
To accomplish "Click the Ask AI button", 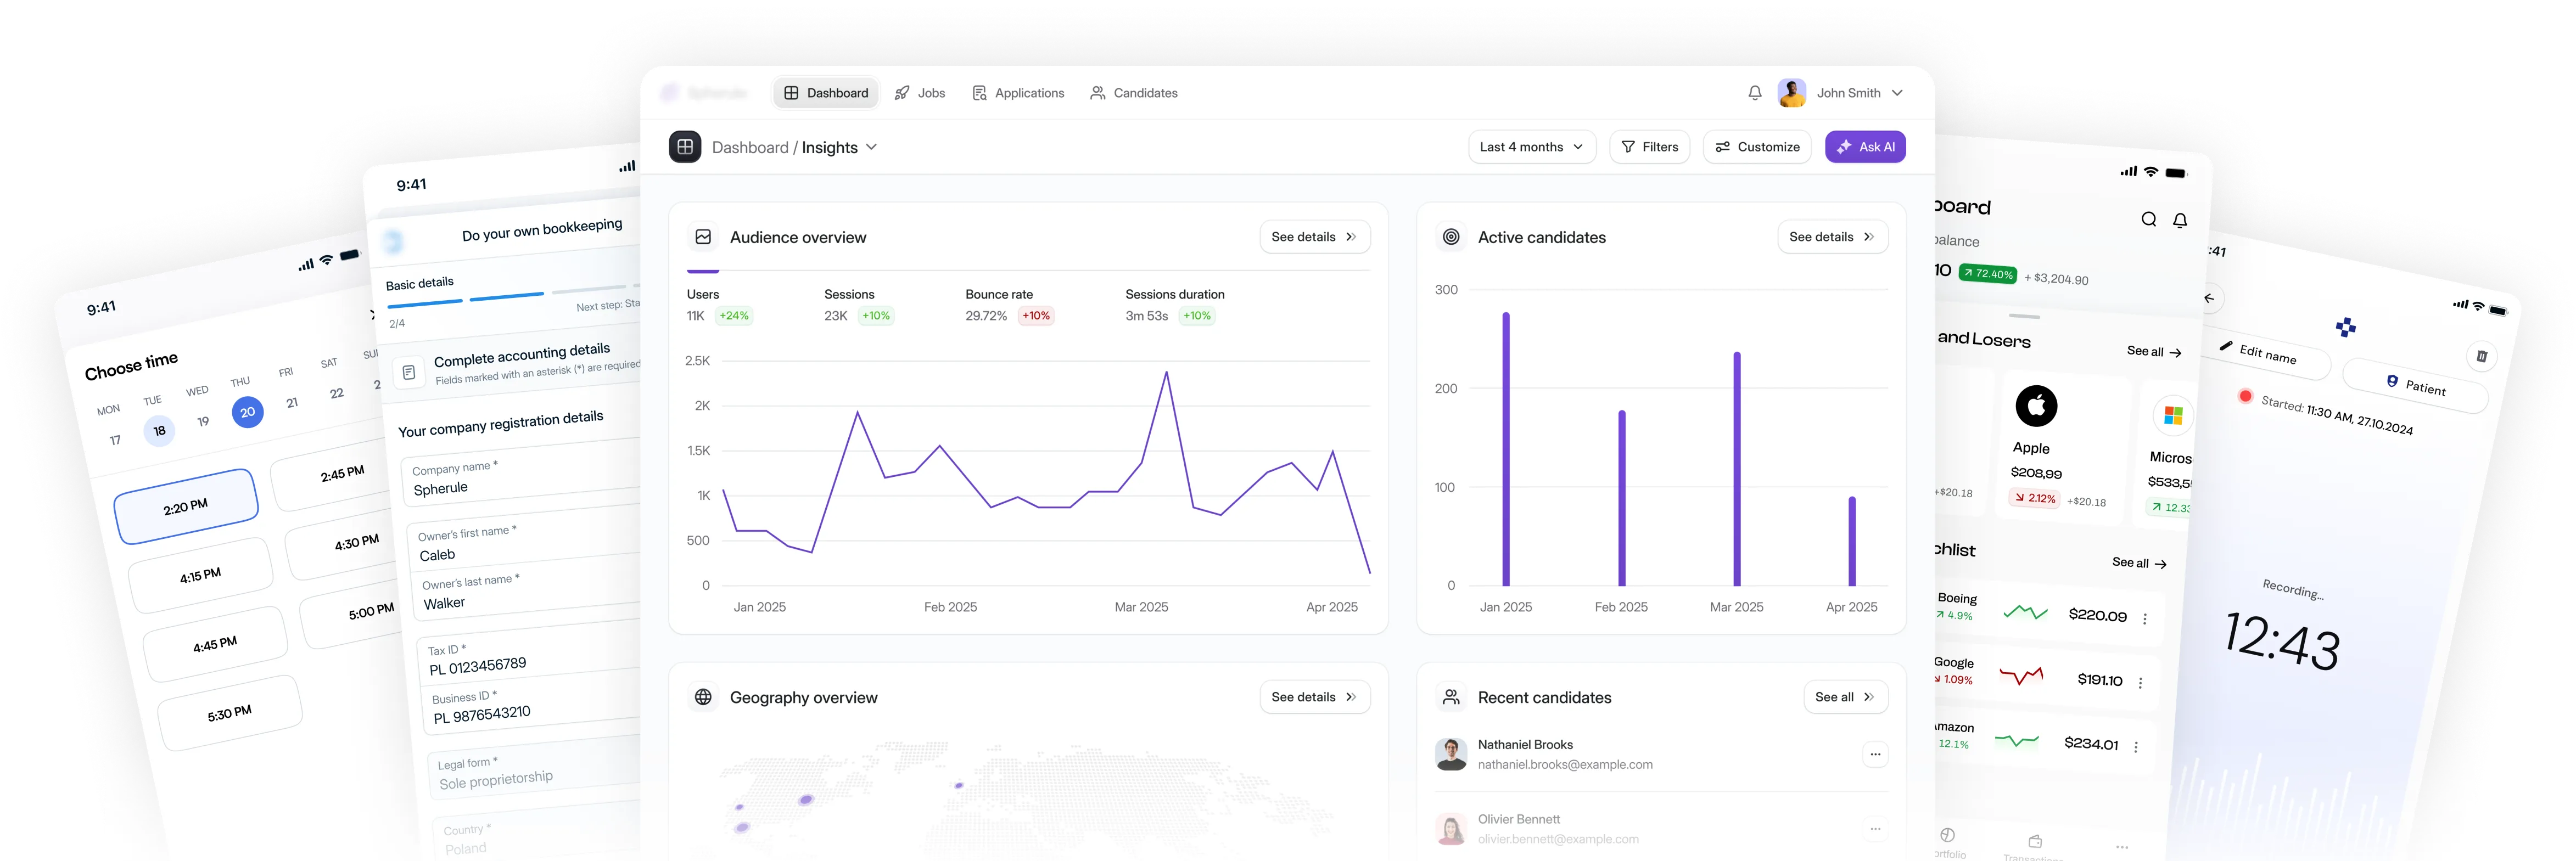I will [1865, 147].
